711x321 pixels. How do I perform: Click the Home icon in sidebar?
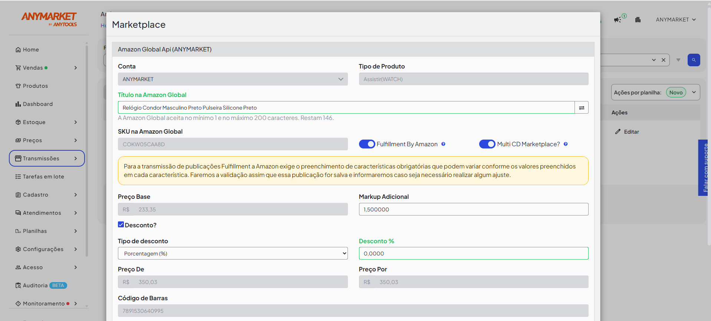[x=18, y=50]
